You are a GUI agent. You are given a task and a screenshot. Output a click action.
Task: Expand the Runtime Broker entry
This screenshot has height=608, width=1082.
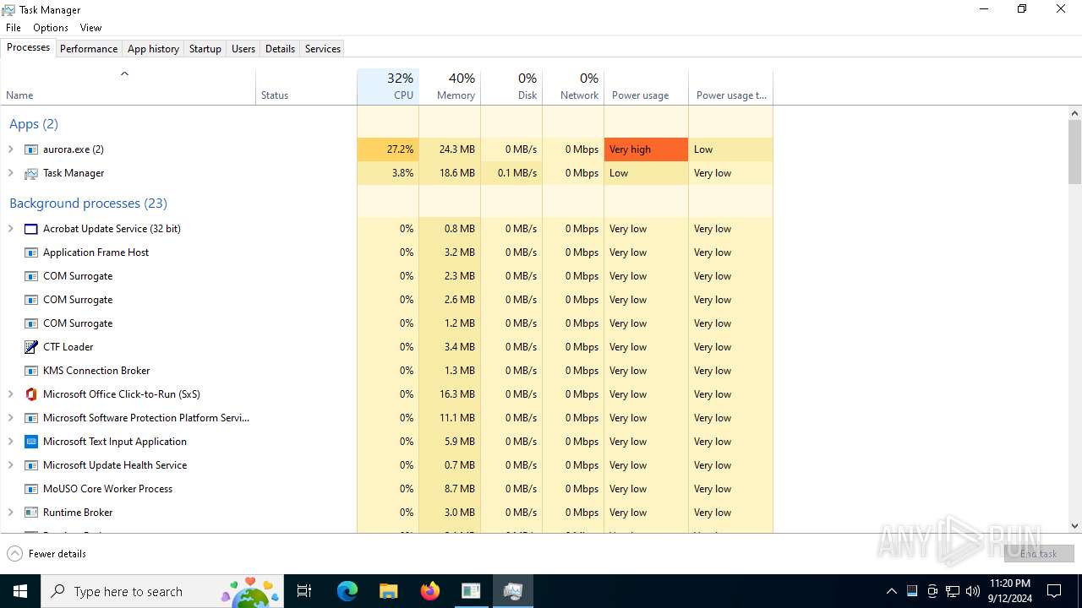click(x=11, y=513)
